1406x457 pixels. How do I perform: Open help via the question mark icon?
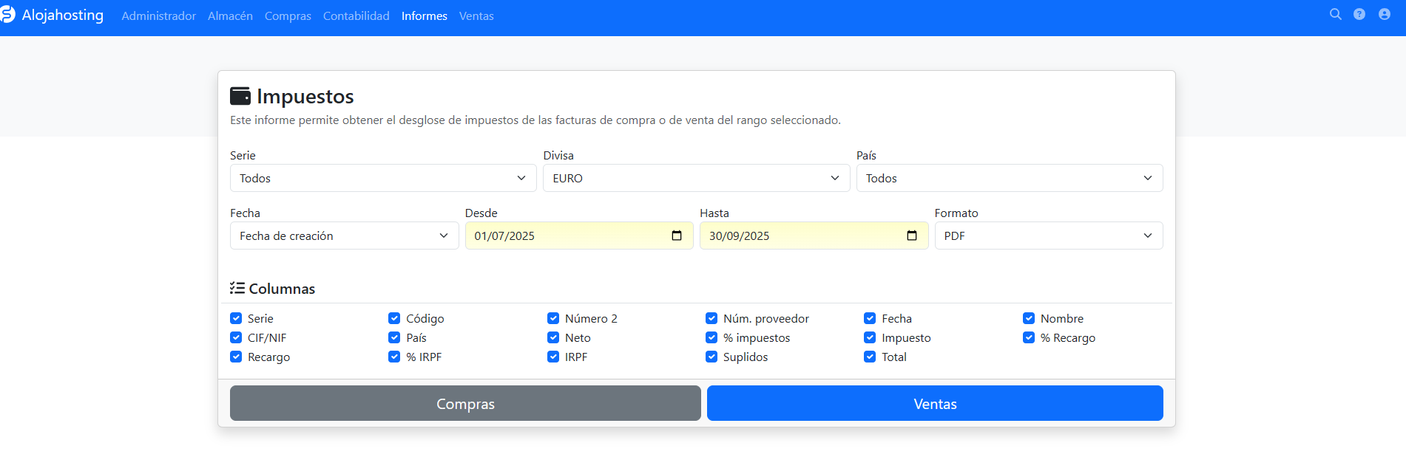click(1359, 14)
